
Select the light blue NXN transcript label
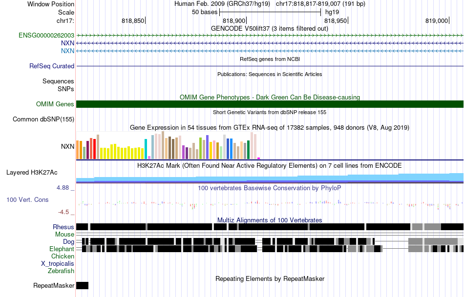[68, 51]
